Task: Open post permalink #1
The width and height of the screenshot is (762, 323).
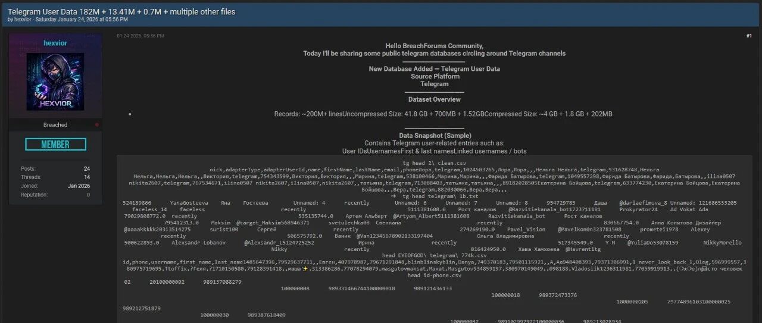Action: coord(749,36)
